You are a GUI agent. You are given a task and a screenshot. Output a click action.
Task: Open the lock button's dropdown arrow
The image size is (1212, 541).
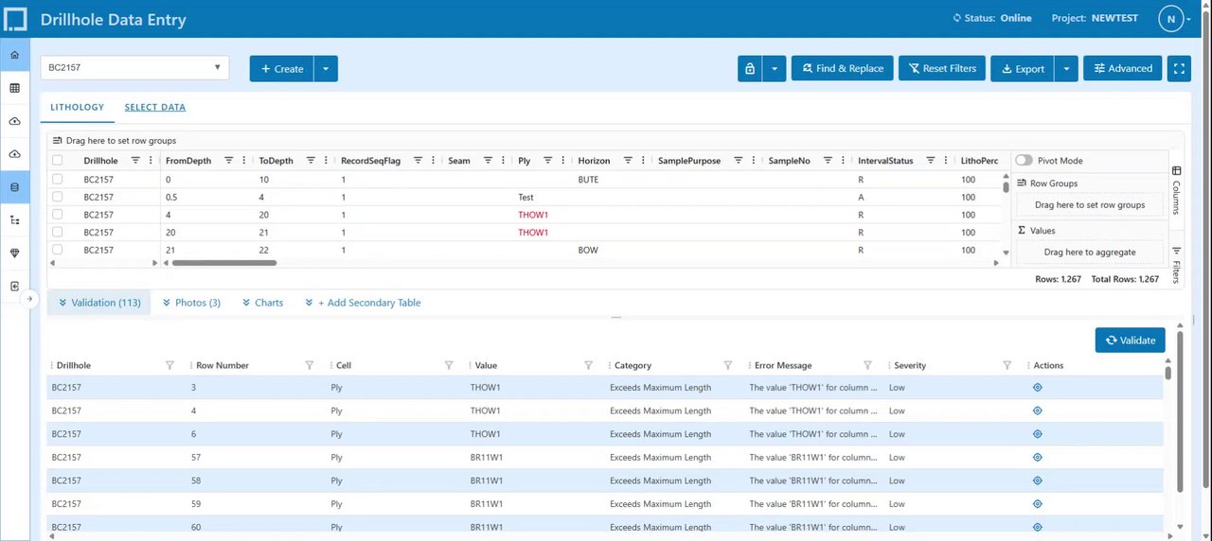tap(775, 68)
